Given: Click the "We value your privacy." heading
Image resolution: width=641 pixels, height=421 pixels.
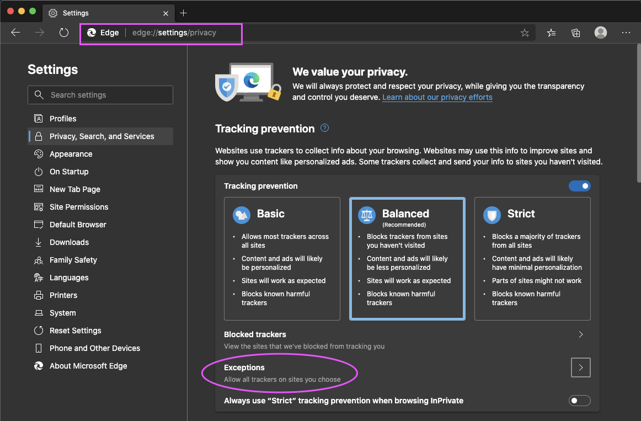Looking at the screenshot, I should coord(350,72).
